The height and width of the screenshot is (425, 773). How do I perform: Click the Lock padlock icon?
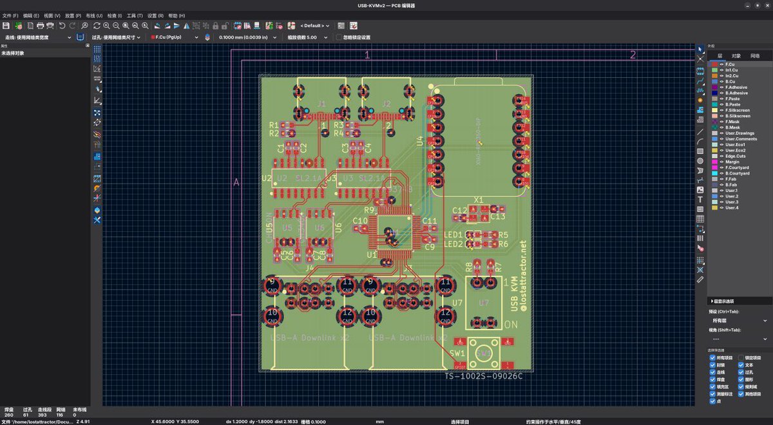click(x=215, y=26)
